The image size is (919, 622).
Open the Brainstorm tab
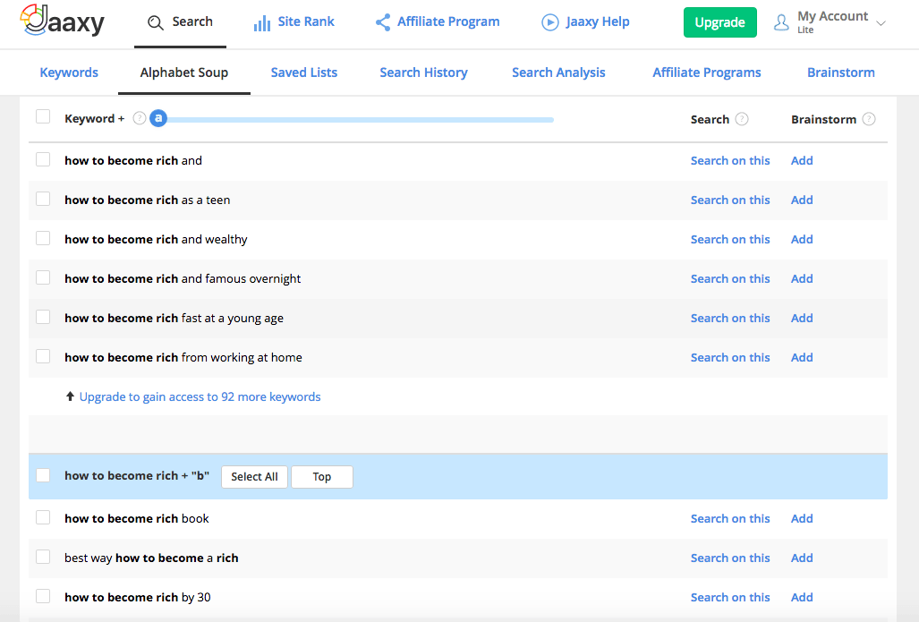pyautogui.click(x=841, y=72)
